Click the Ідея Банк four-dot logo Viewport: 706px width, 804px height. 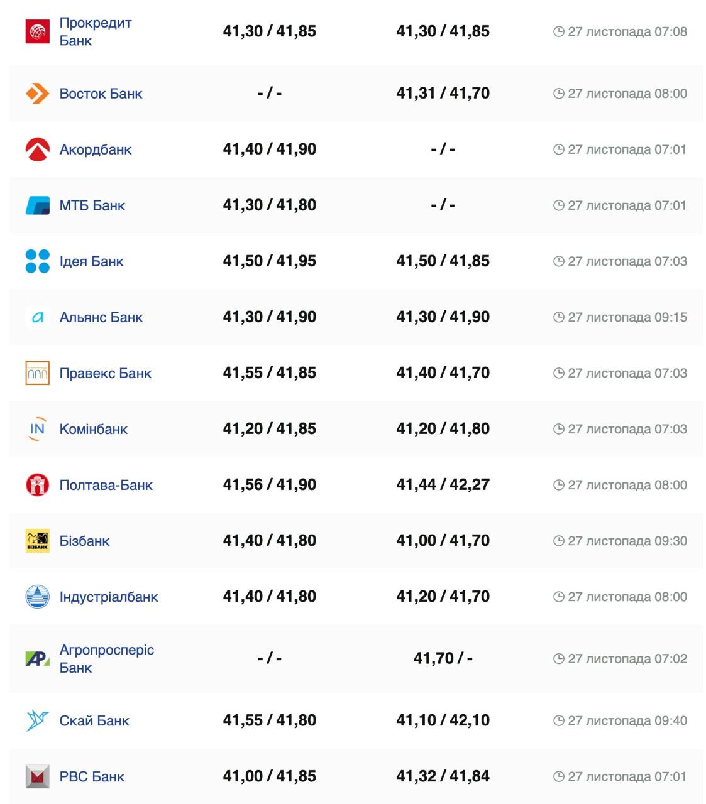click(37, 261)
